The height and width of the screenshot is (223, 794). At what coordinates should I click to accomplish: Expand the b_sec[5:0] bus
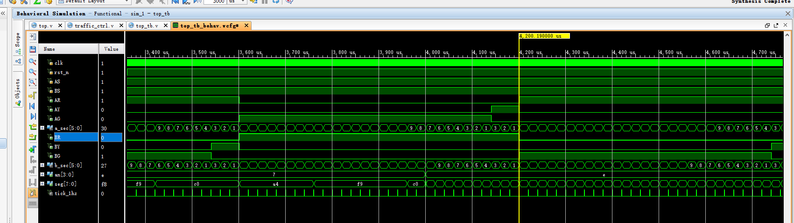point(42,165)
